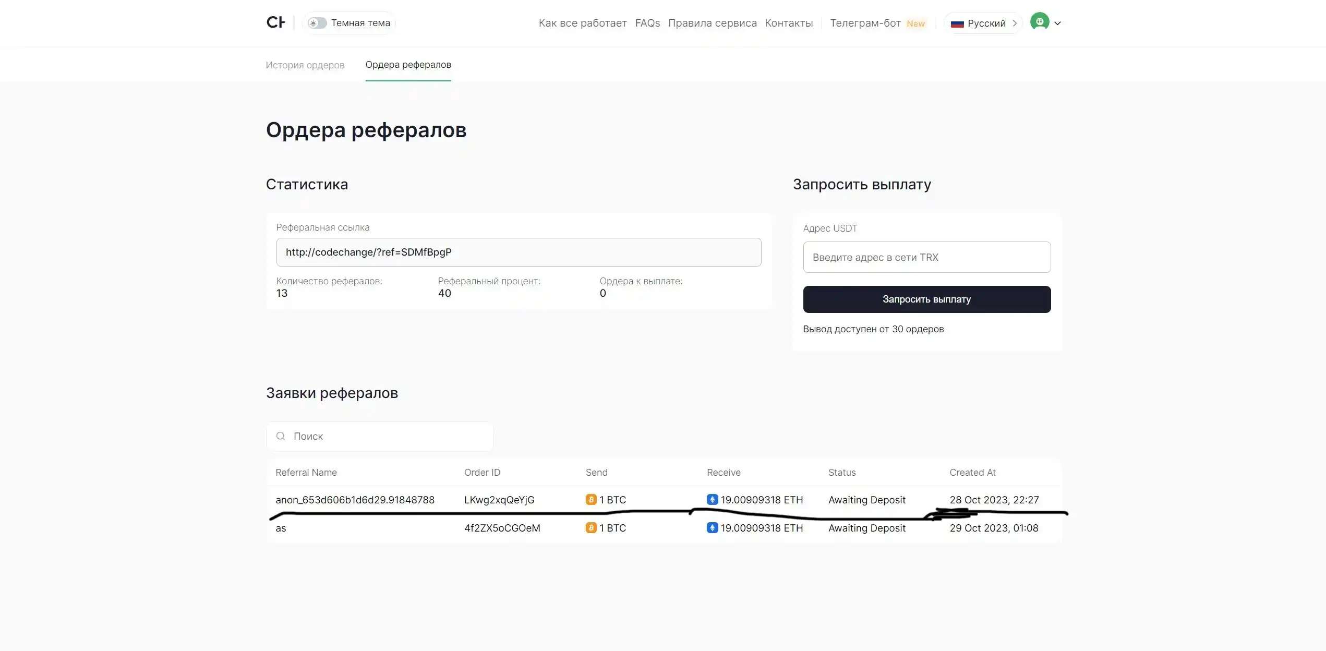Select referral anon_653d606b1d6d29.91848788

pyautogui.click(x=355, y=500)
